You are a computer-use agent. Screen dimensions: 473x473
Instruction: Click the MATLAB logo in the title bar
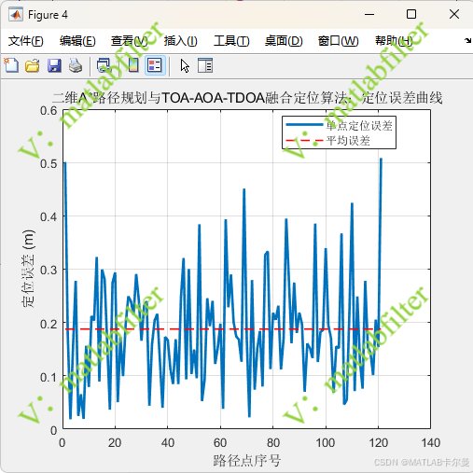pos(16,15)
